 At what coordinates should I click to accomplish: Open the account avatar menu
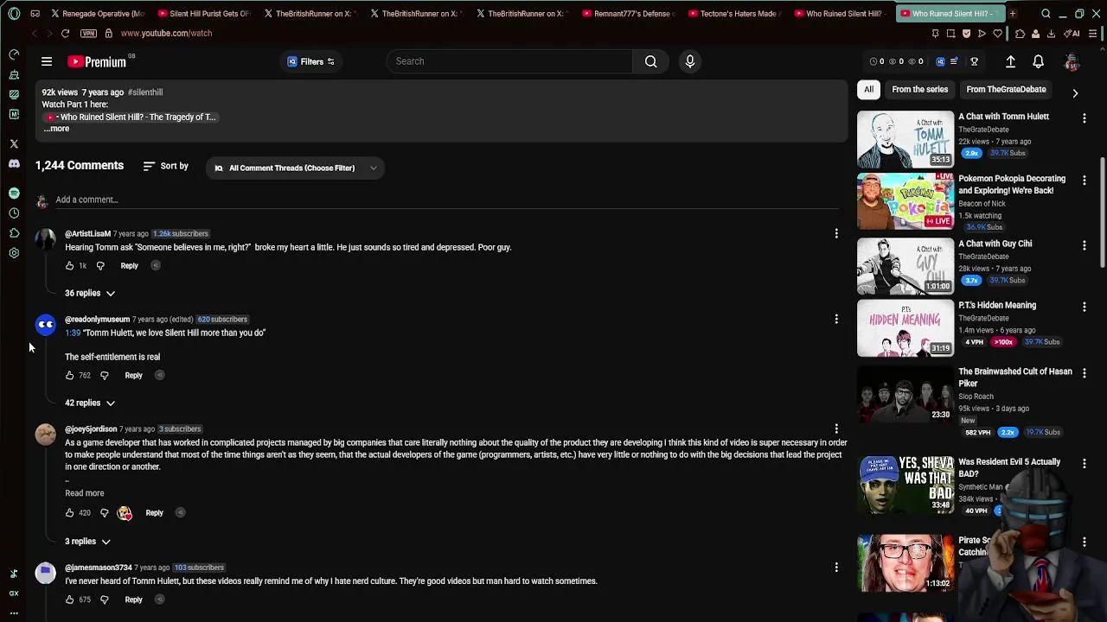[x=1072, y=61]
